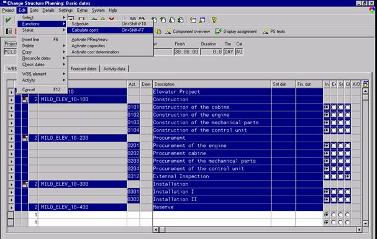Open the Functions submenu entry
Screen dimensions: 377x239
[42, 24]
